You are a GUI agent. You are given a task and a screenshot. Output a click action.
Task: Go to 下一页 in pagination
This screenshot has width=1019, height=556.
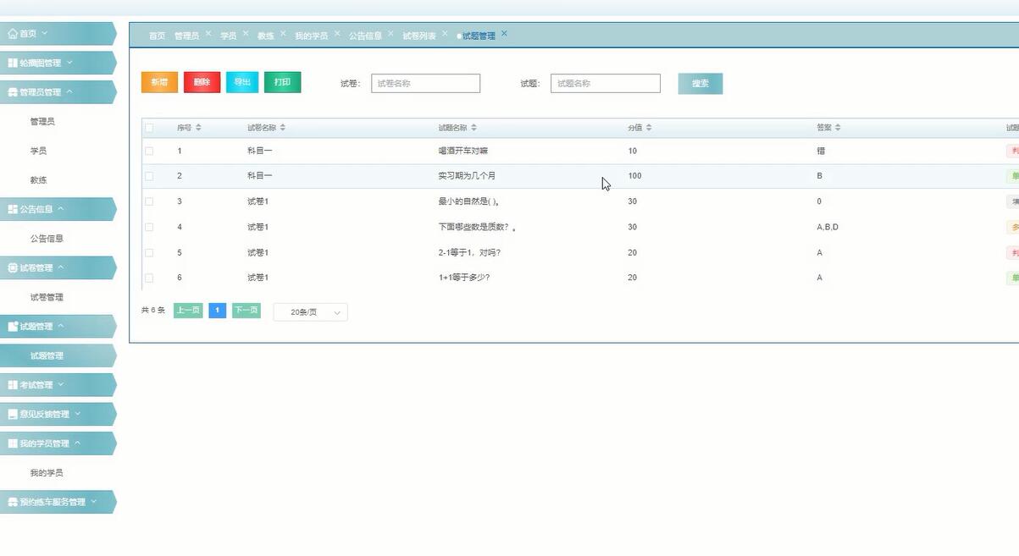click(246, 311)
